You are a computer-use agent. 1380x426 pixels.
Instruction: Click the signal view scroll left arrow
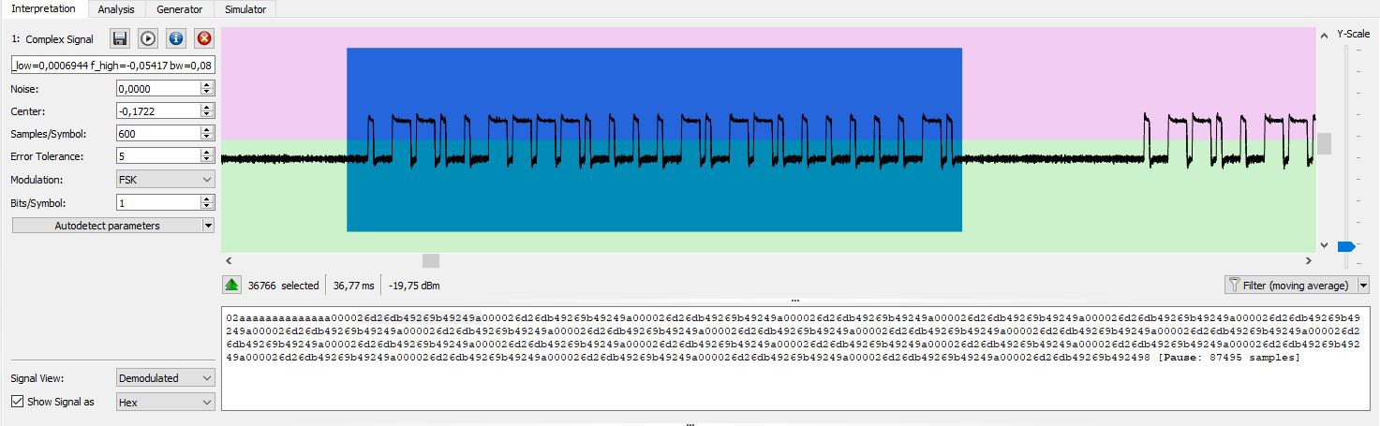coord(229,260)
